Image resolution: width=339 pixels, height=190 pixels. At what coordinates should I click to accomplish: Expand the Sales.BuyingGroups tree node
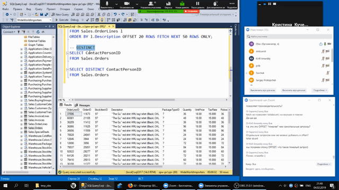click(x=21, y=100)
